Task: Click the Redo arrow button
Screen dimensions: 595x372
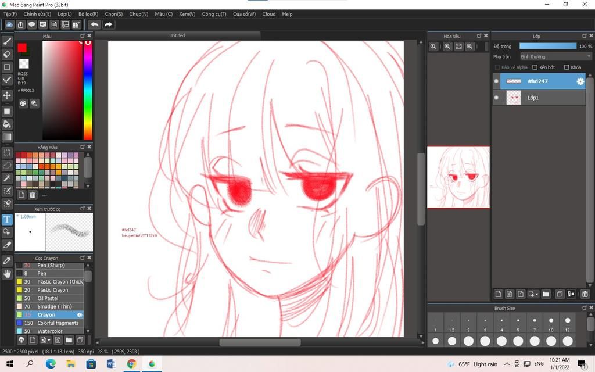Action: click(x=108, y=24)
